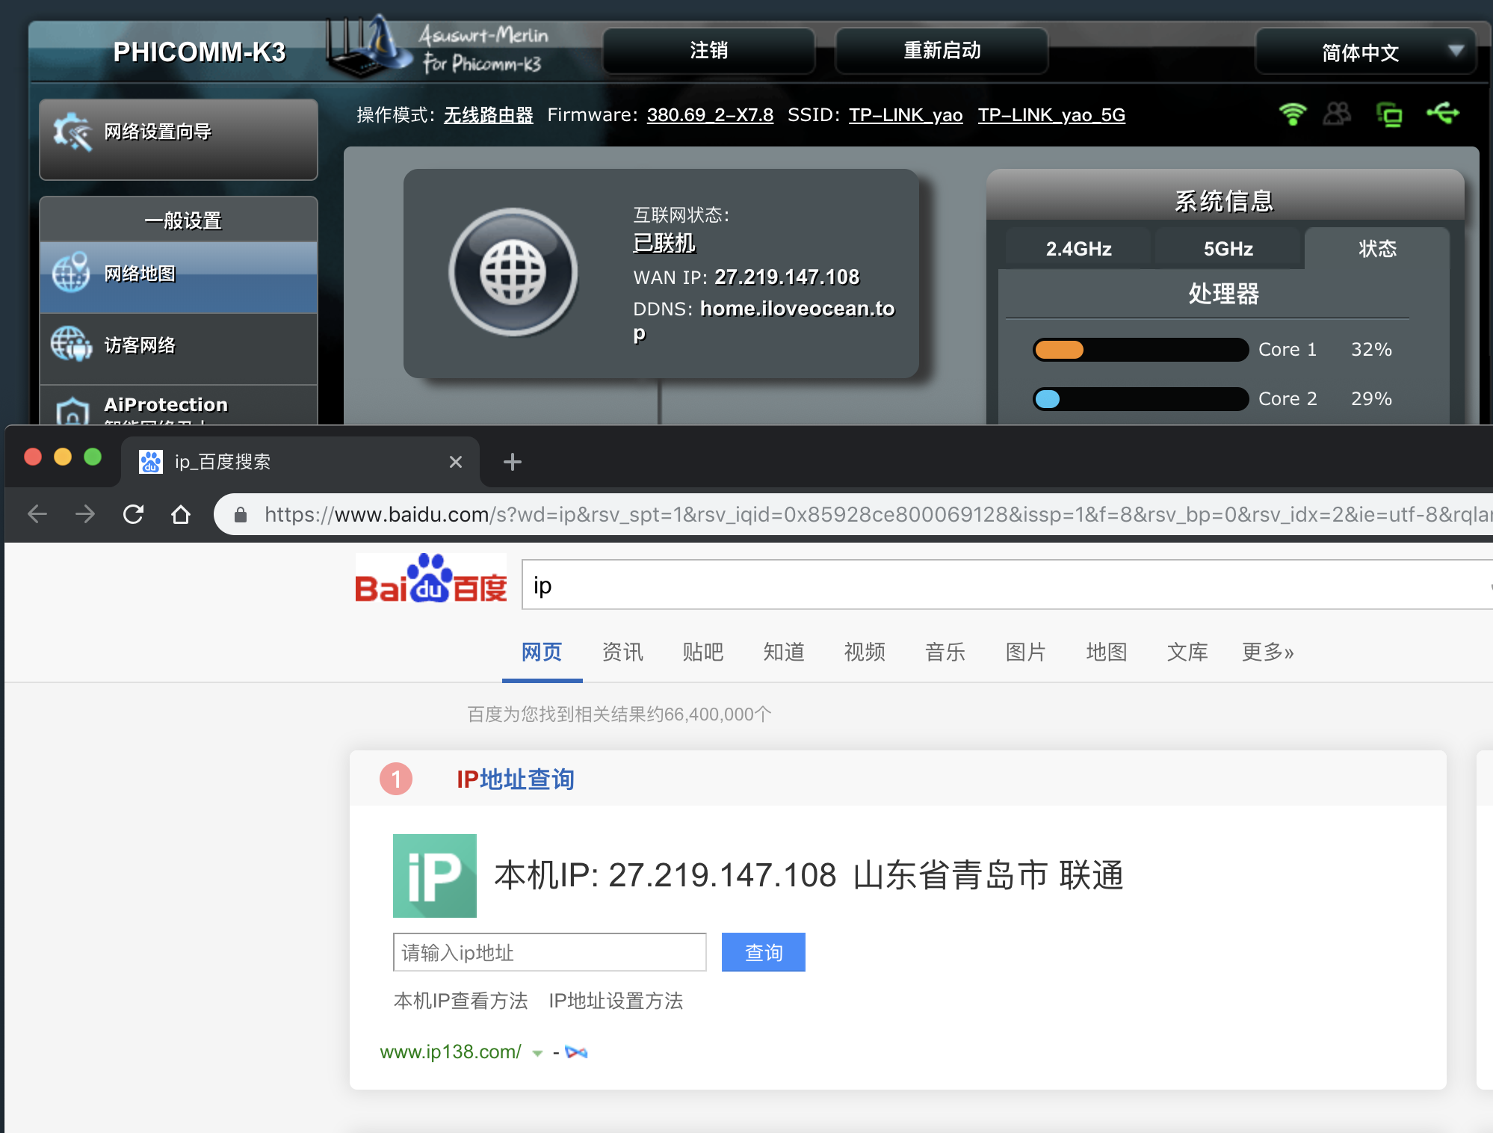Click the internet globe icon in network map
The height and width of the screenshot is (1133, 1493).
[x=513, y=272]
